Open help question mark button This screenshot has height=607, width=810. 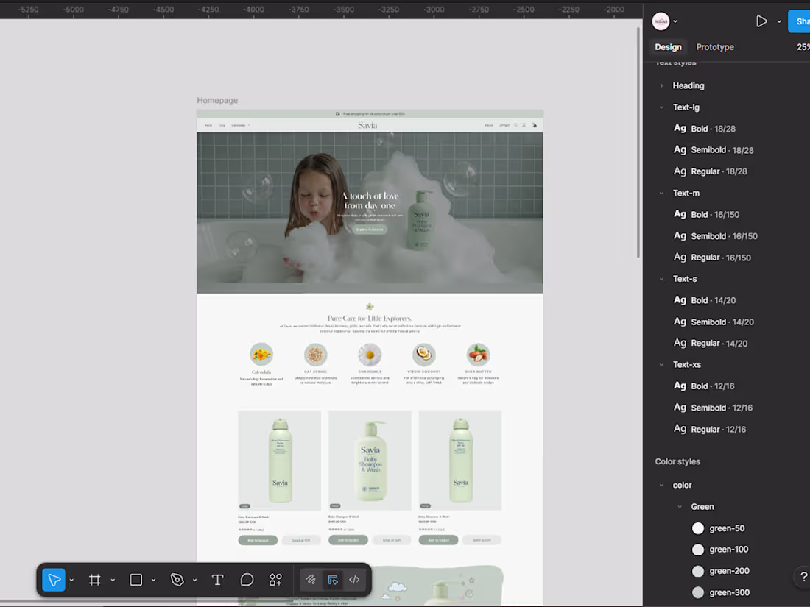pyautogui.click(x=803, y=577)
